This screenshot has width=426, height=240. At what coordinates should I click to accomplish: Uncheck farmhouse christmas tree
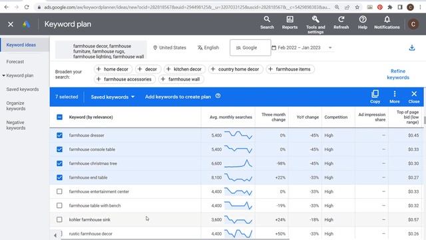[x=59, y=163]
